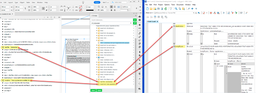Open the Document menu in oXygen
Screen dimensions: 256x93
[x=180, y=5]
